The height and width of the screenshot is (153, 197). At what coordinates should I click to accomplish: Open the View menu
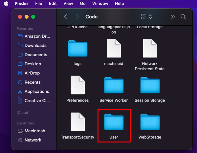pos(68,4)
